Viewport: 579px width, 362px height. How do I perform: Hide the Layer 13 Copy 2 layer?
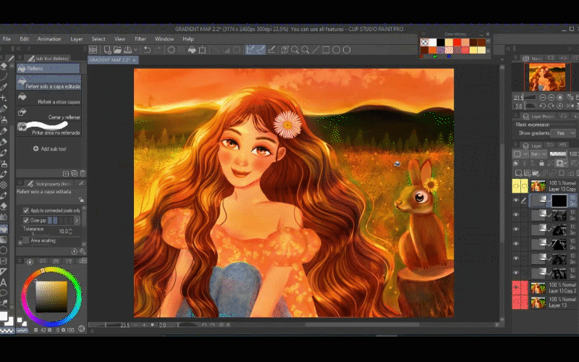pyautogui.click(x=517, y=287)
